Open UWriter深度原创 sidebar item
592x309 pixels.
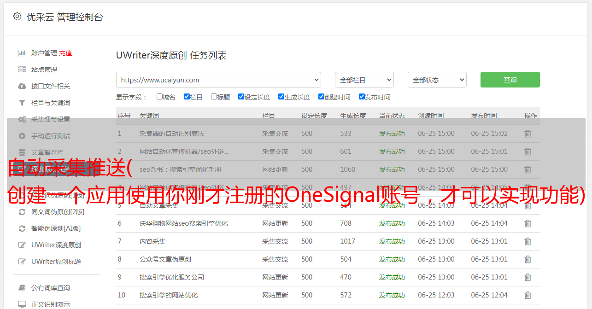[x=56, y=245]
